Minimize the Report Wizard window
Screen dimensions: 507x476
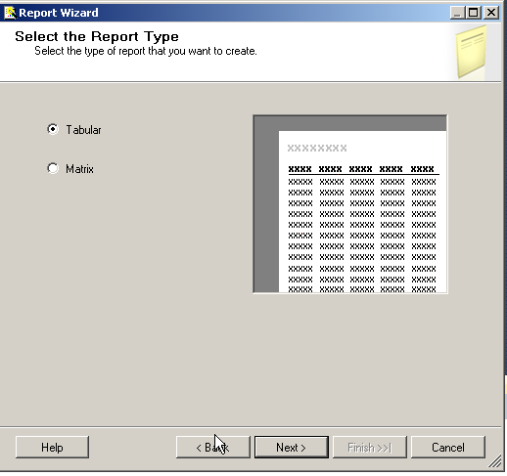point(457,13)
